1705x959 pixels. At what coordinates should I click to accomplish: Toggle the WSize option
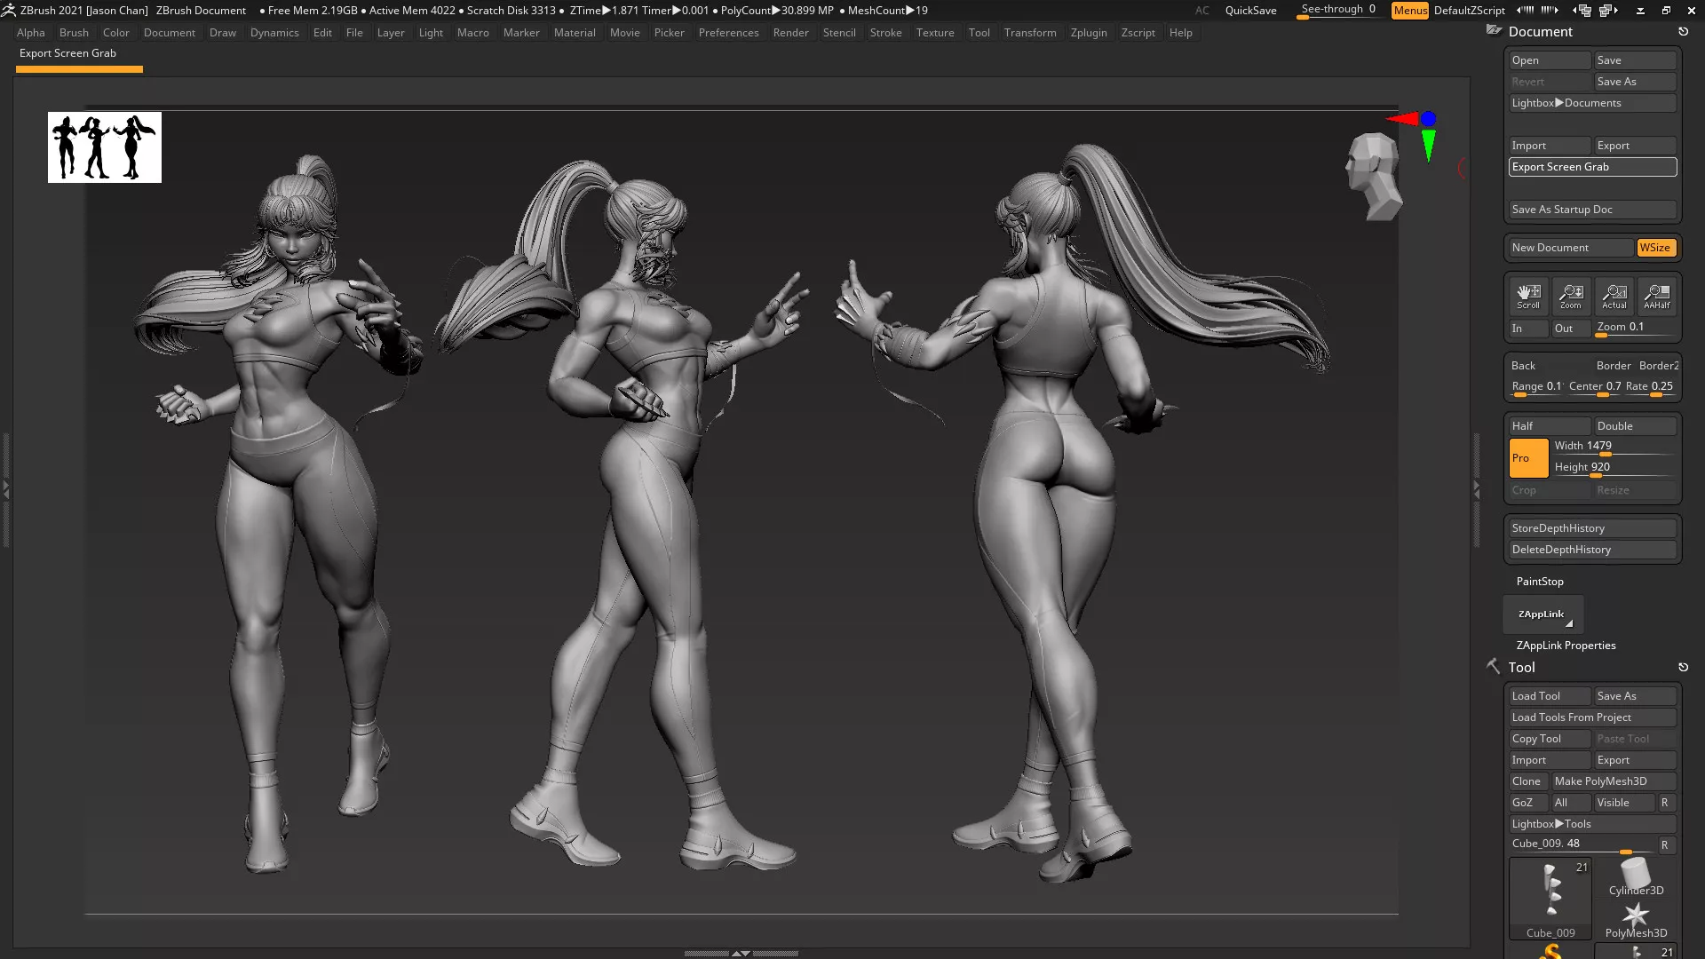tap(1655, 248)
